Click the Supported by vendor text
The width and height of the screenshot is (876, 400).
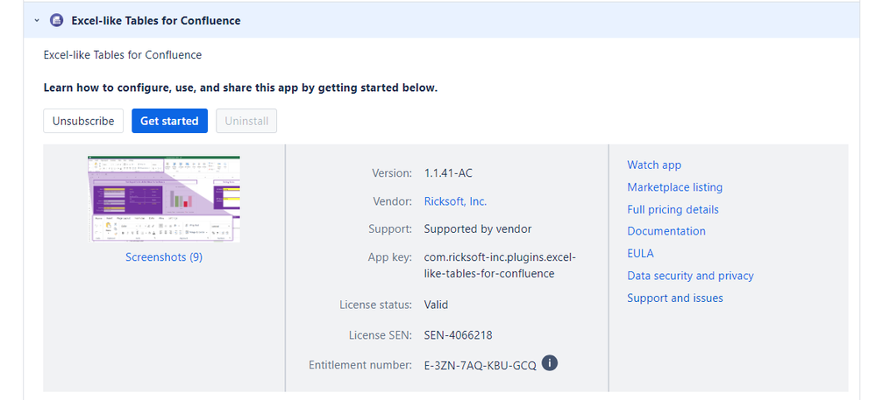[478, 229]
